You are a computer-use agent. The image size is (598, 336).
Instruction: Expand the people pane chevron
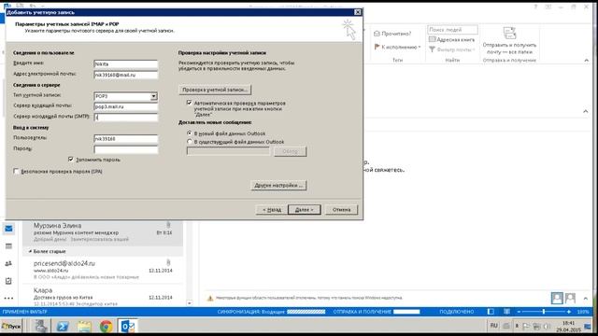click(586, 298)
